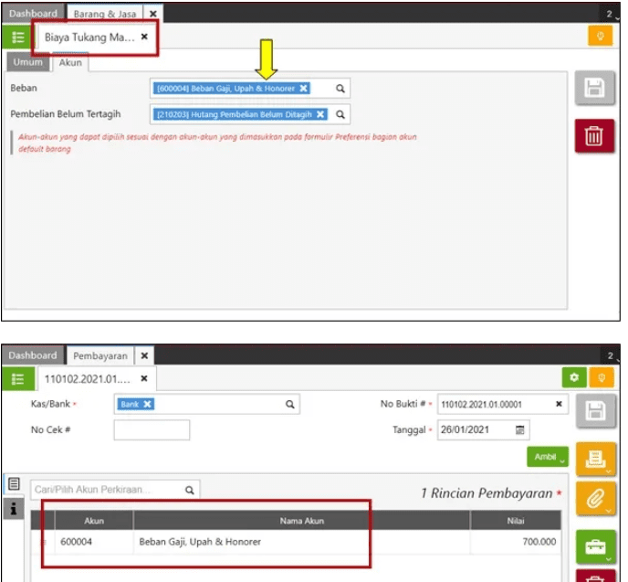Close the Barang & Jasa tab
The image size is (628, 582).
pos(153,14)
